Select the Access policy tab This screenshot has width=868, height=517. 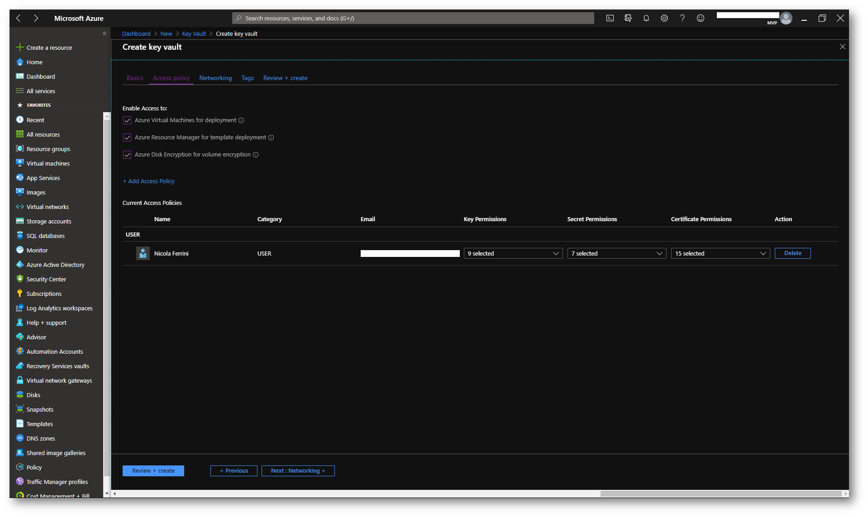(171, 78)
